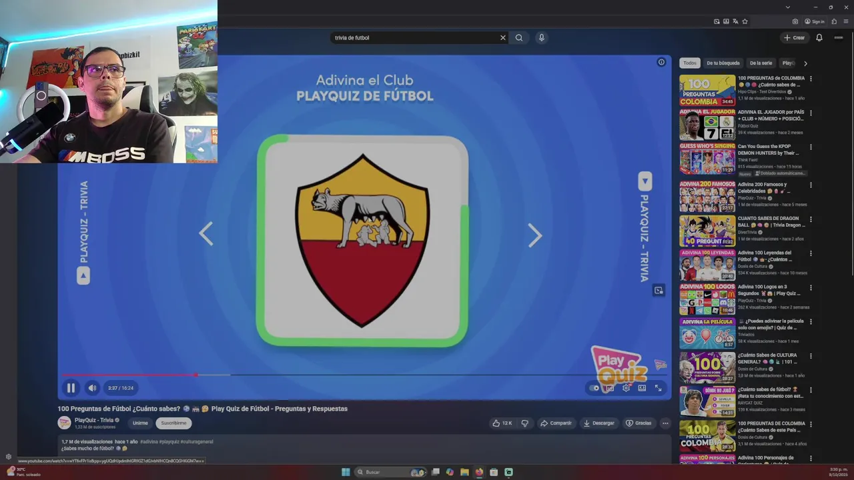Select the 'De la serie' filter chip
The image size is (854, 480).
click(x=761, y=63)
